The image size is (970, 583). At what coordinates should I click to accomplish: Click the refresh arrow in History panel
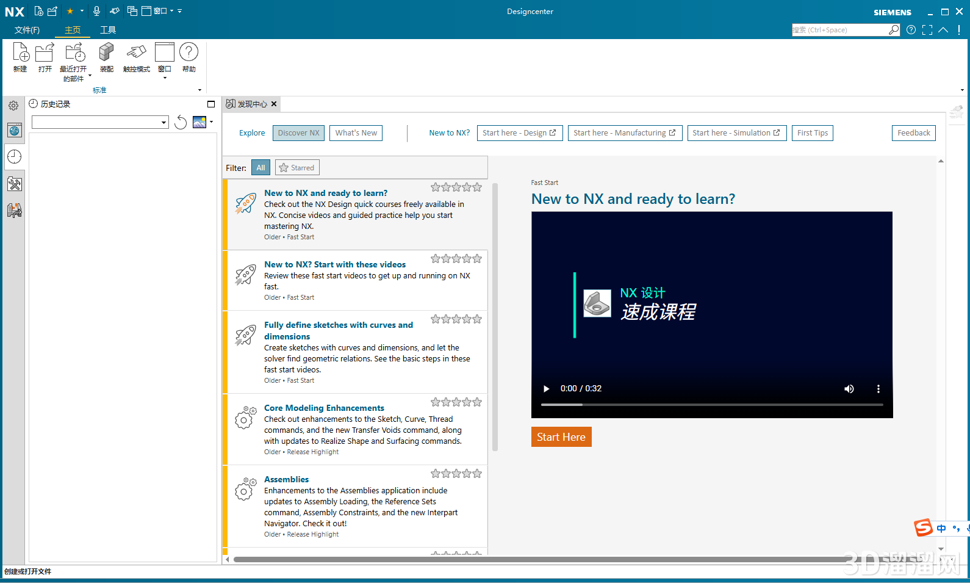181,123
